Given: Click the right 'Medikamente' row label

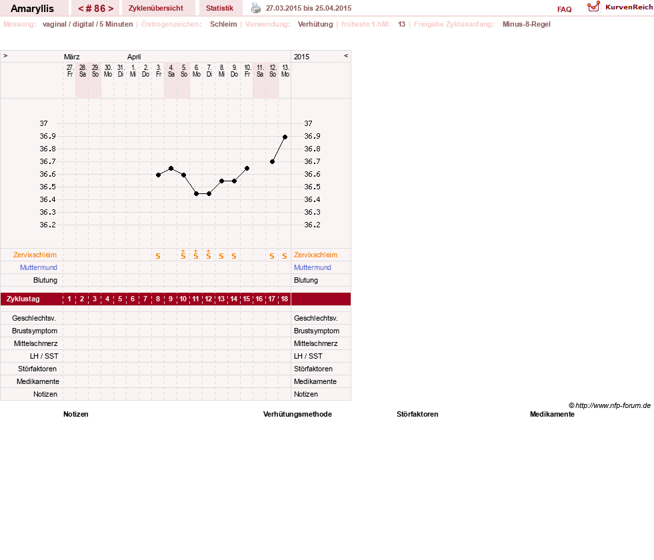Looking at the screenshot, I should pos(315,381).
